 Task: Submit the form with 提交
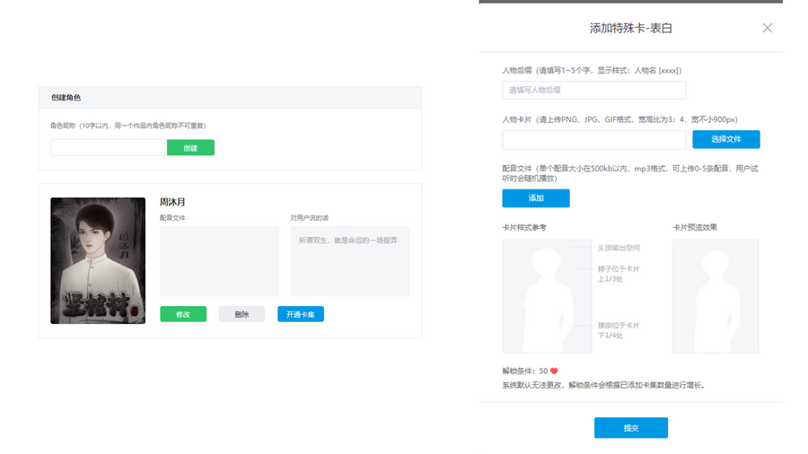pos(630,428)
